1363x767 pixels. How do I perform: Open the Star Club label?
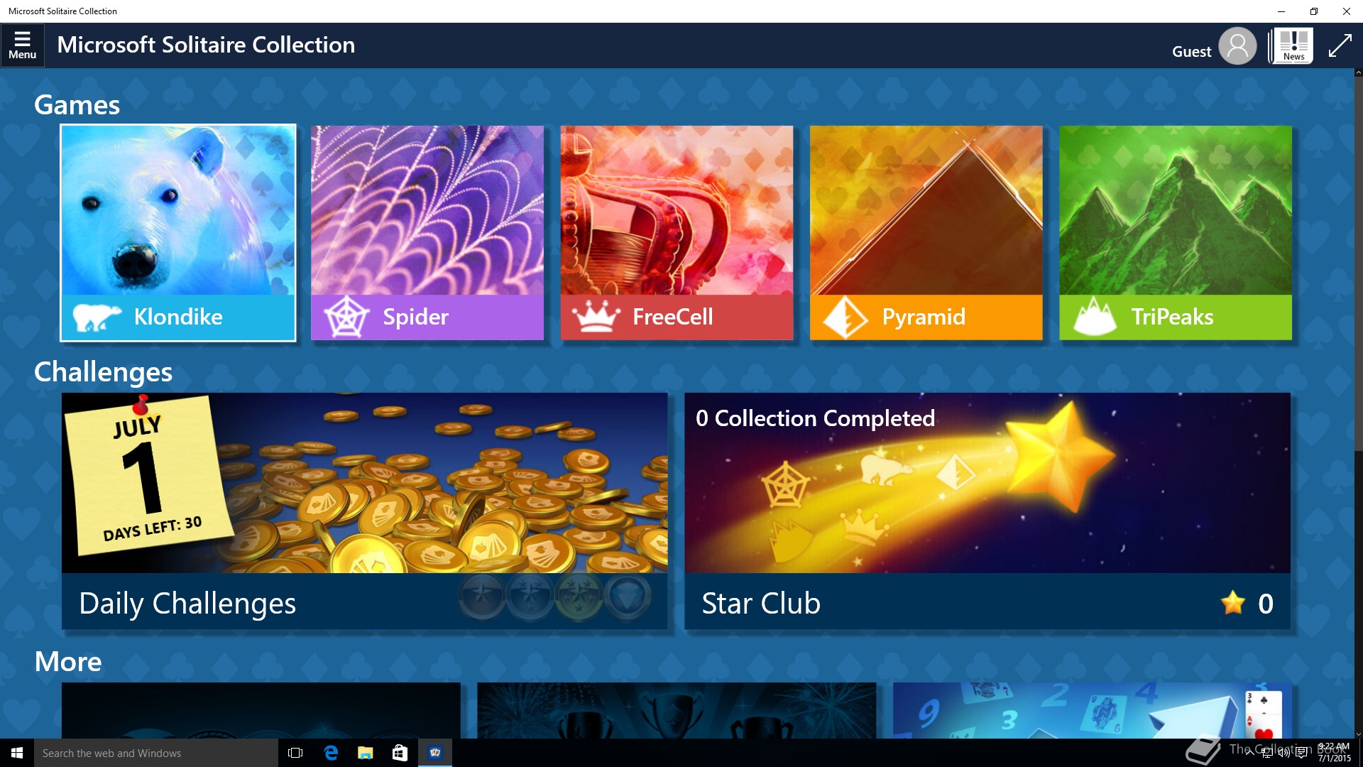pyautogui.click(x=761, y=603)
